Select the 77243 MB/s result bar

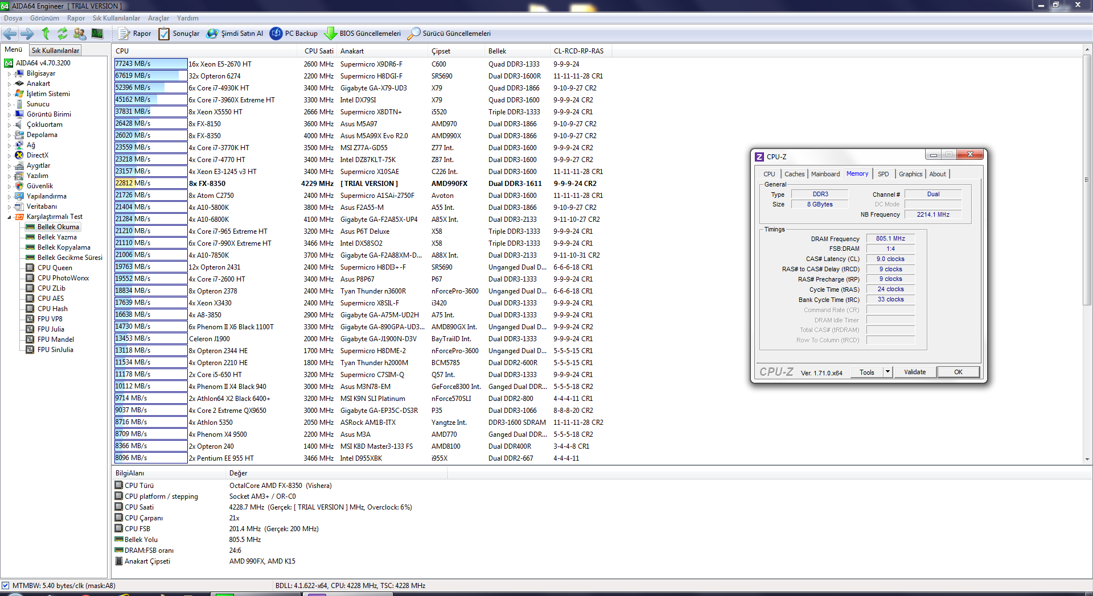(x=151, y=64)
